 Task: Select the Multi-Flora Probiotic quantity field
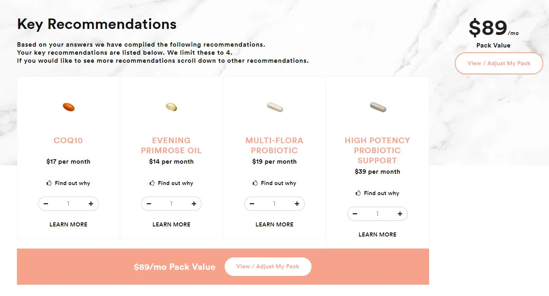274,204
